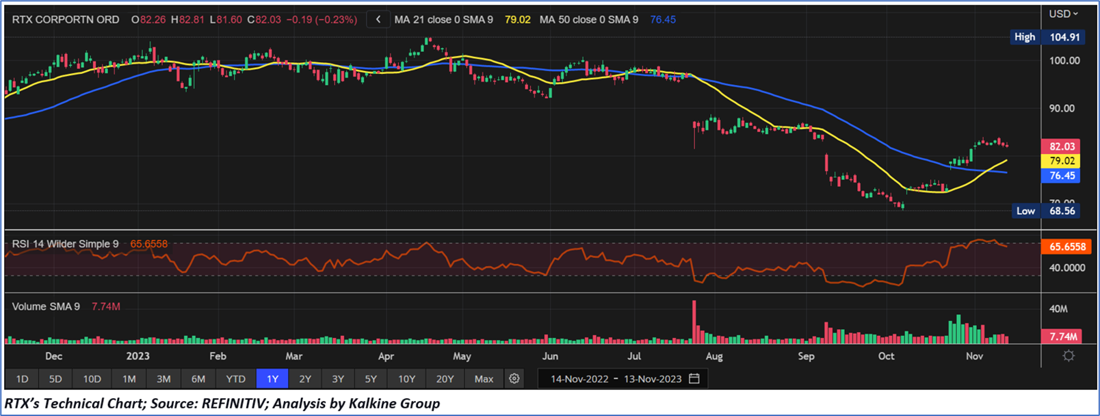Image resolution: width=1100 pixels, height=416 pixels.
Task: Click the yellow 79.02 value in legend
Action: tap(517, 20)
